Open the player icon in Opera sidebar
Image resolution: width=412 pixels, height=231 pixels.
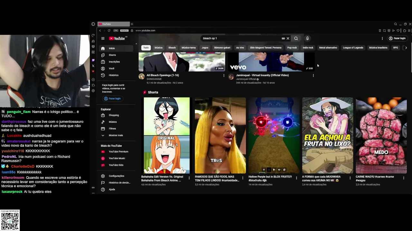point(93,80)
